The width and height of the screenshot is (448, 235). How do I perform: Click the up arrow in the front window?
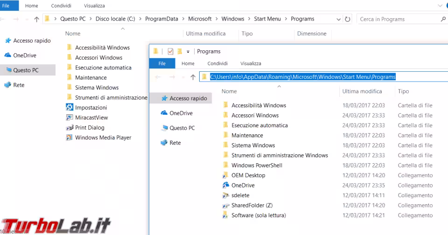(x=193, y=77)
